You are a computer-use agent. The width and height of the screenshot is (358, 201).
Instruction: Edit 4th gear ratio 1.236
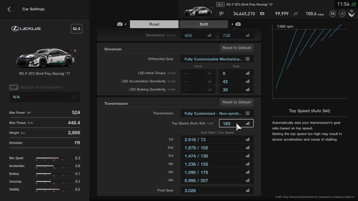pos(217,164)
